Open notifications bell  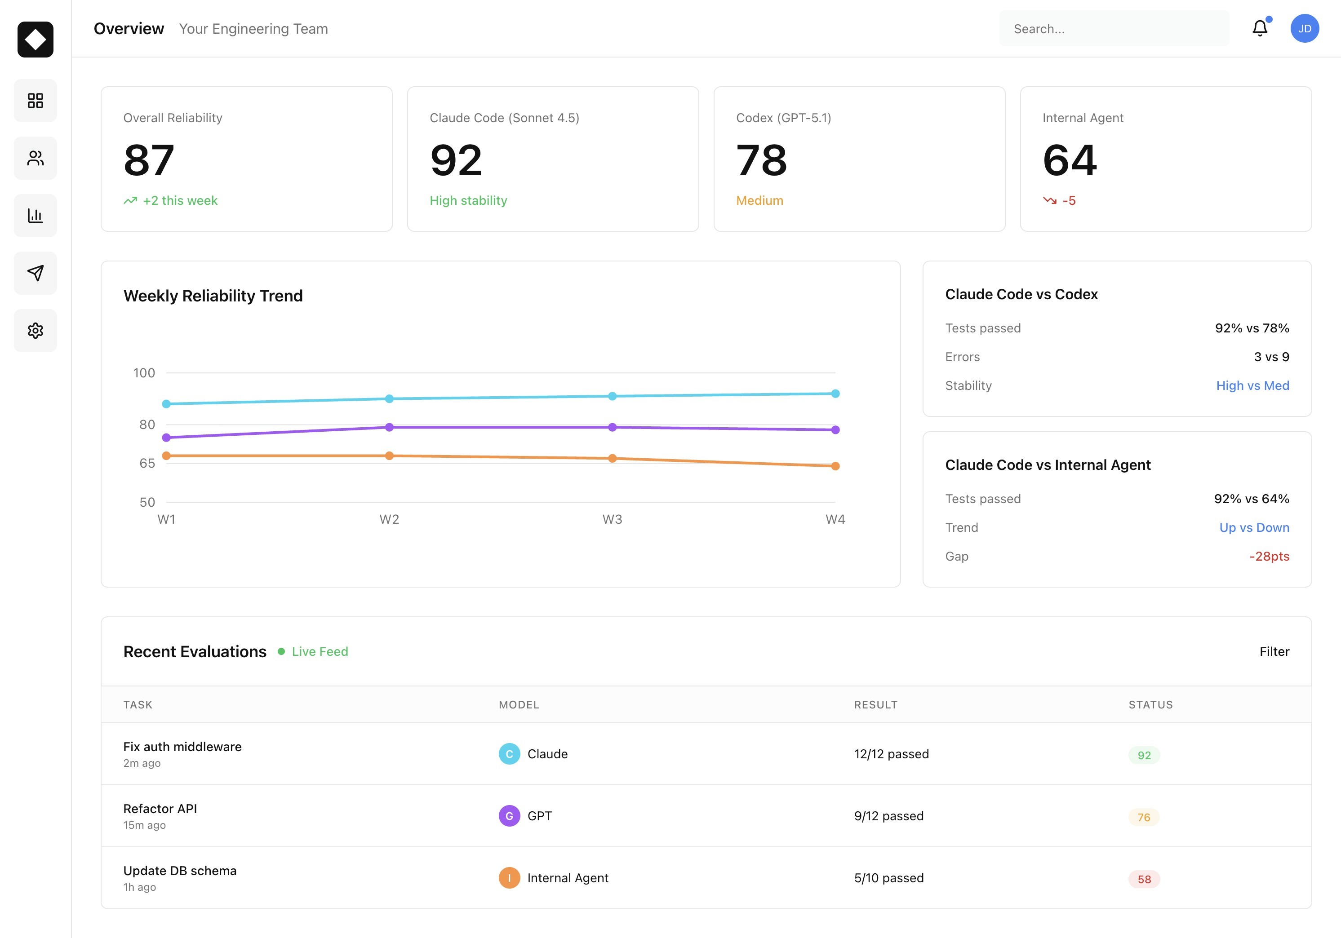(x=1260, y=28)
